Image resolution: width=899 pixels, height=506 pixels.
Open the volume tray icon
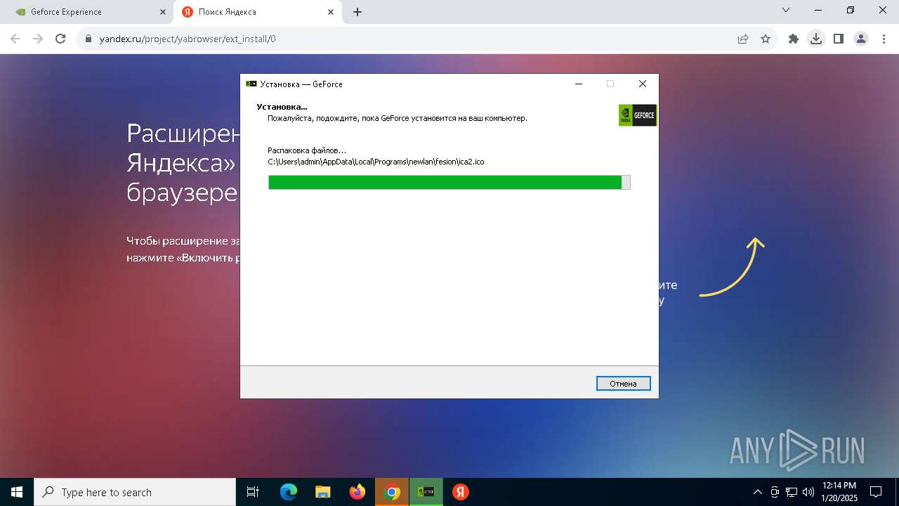(x=808, y=492)
